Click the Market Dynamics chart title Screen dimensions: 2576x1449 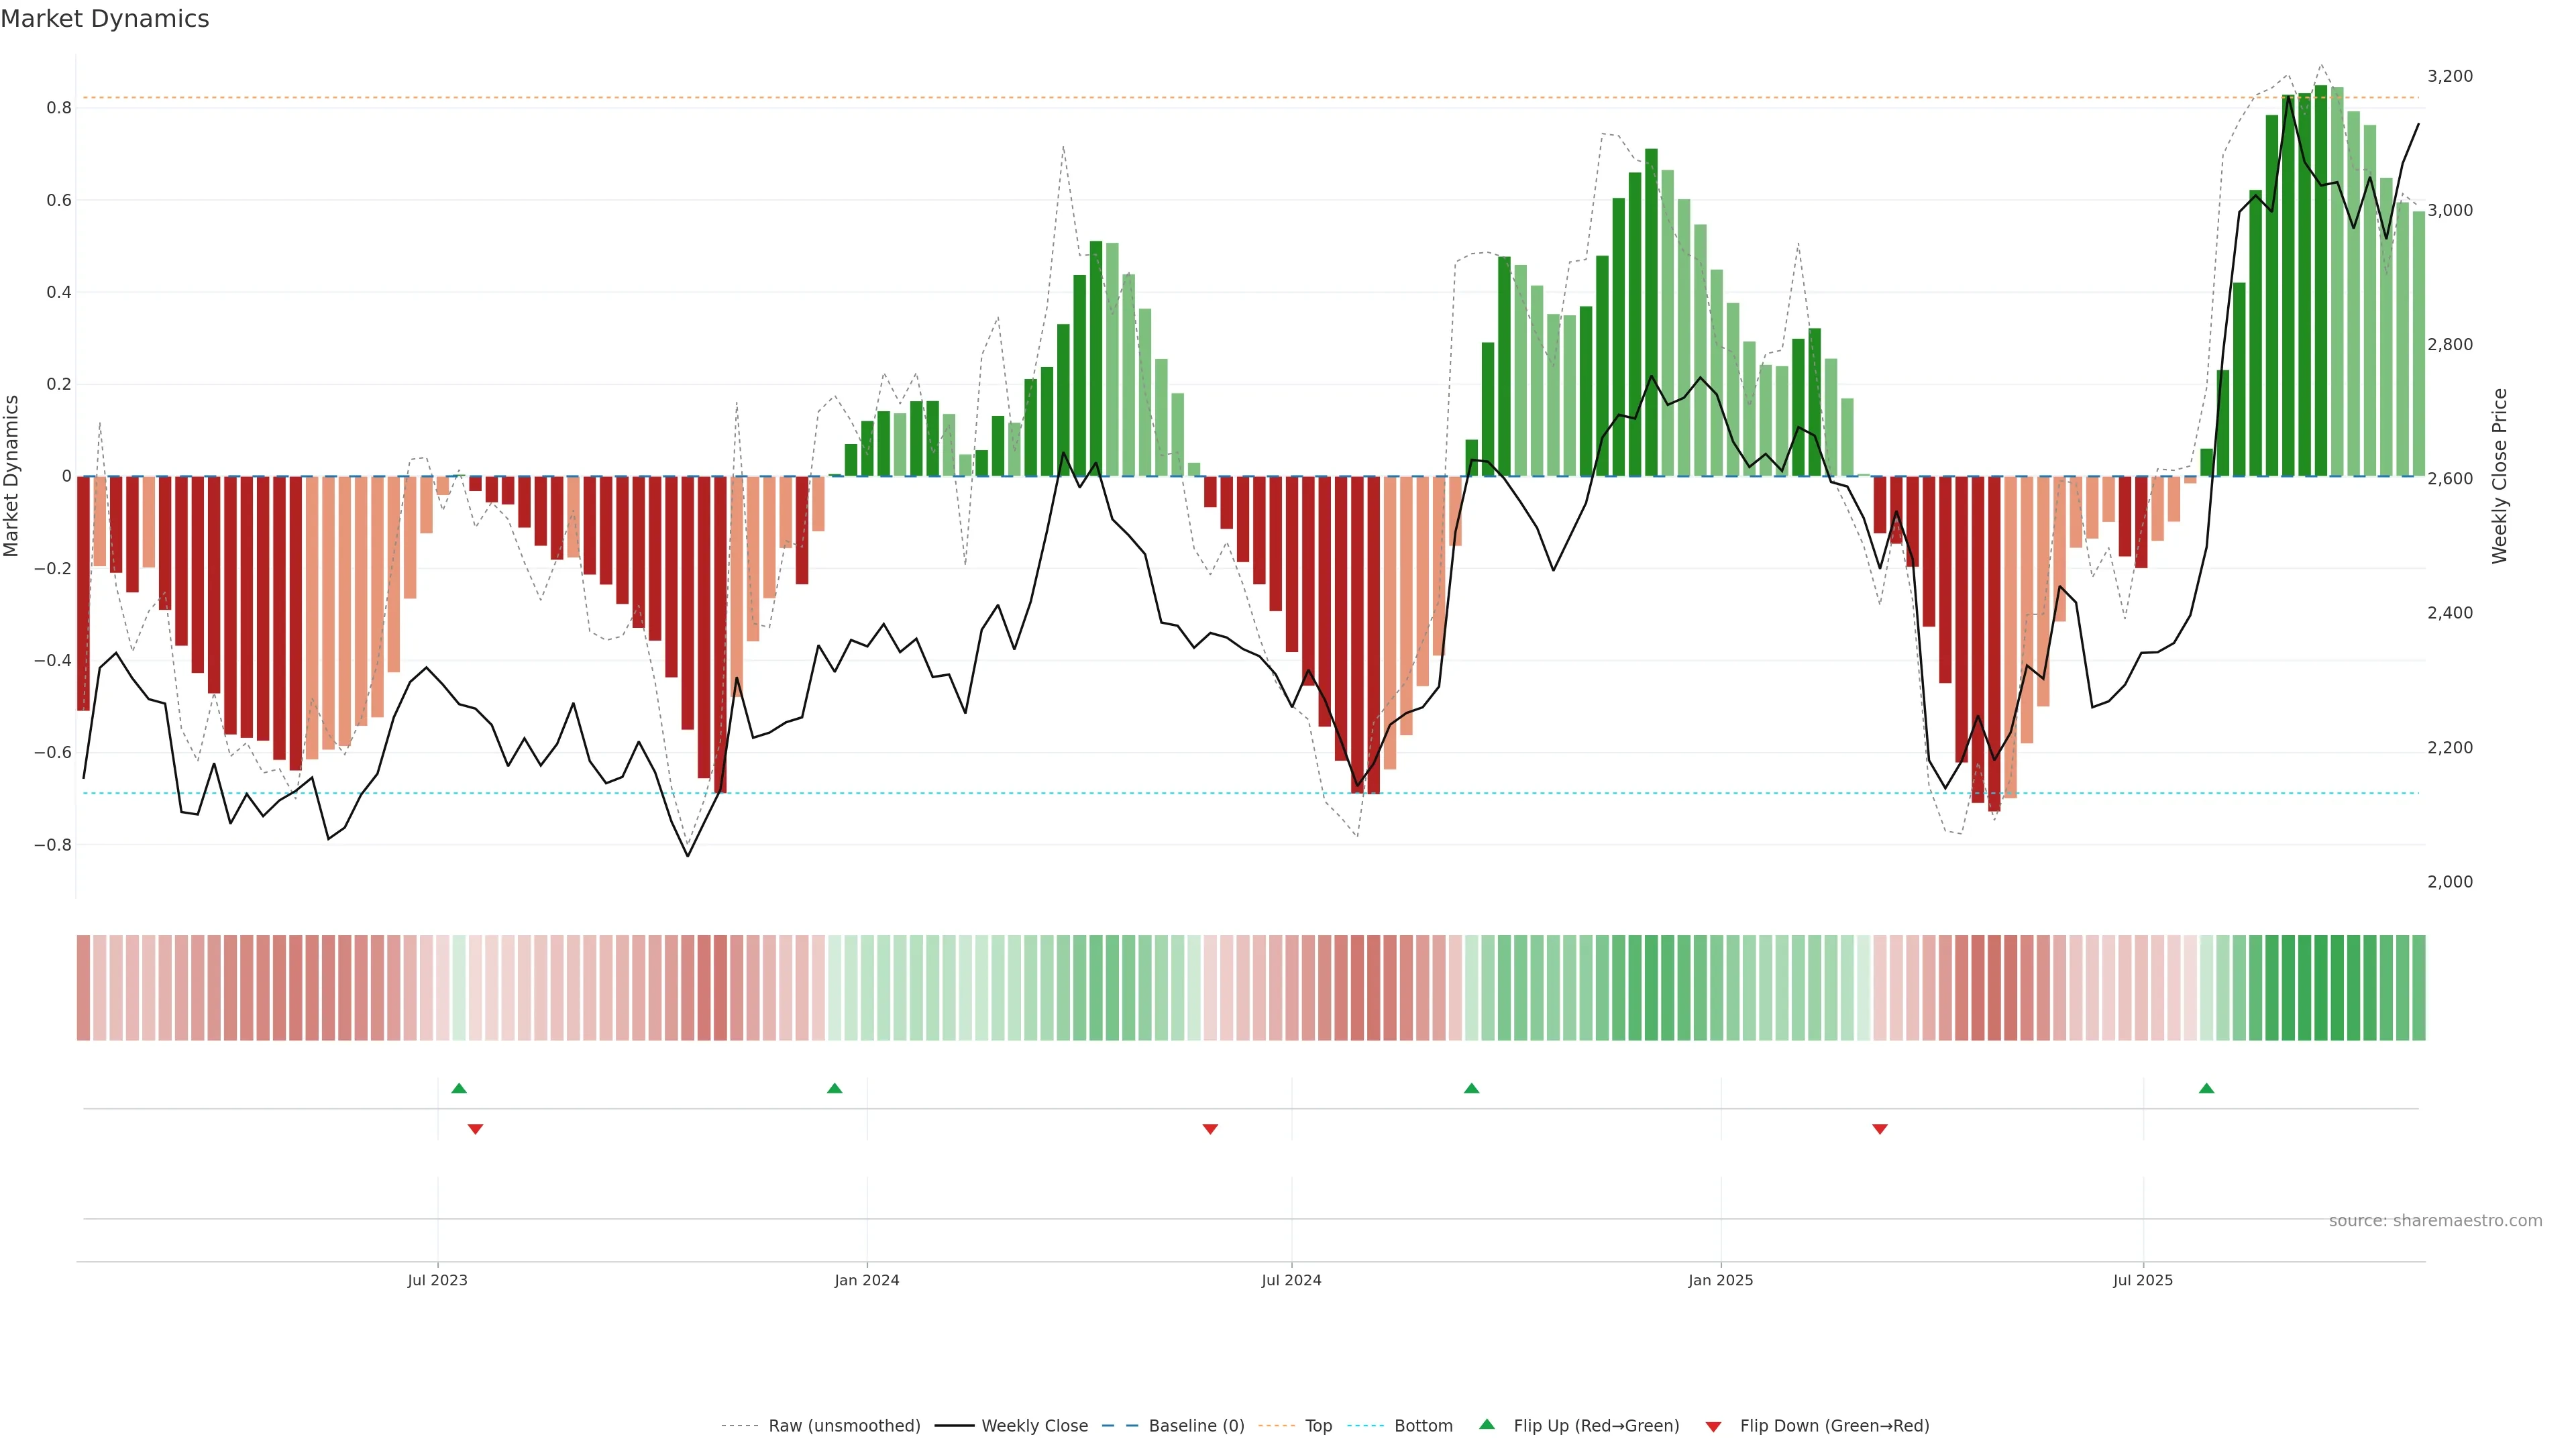click(105, 19)
